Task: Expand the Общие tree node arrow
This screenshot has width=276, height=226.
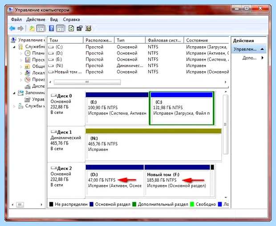Action: click(21, 67)
